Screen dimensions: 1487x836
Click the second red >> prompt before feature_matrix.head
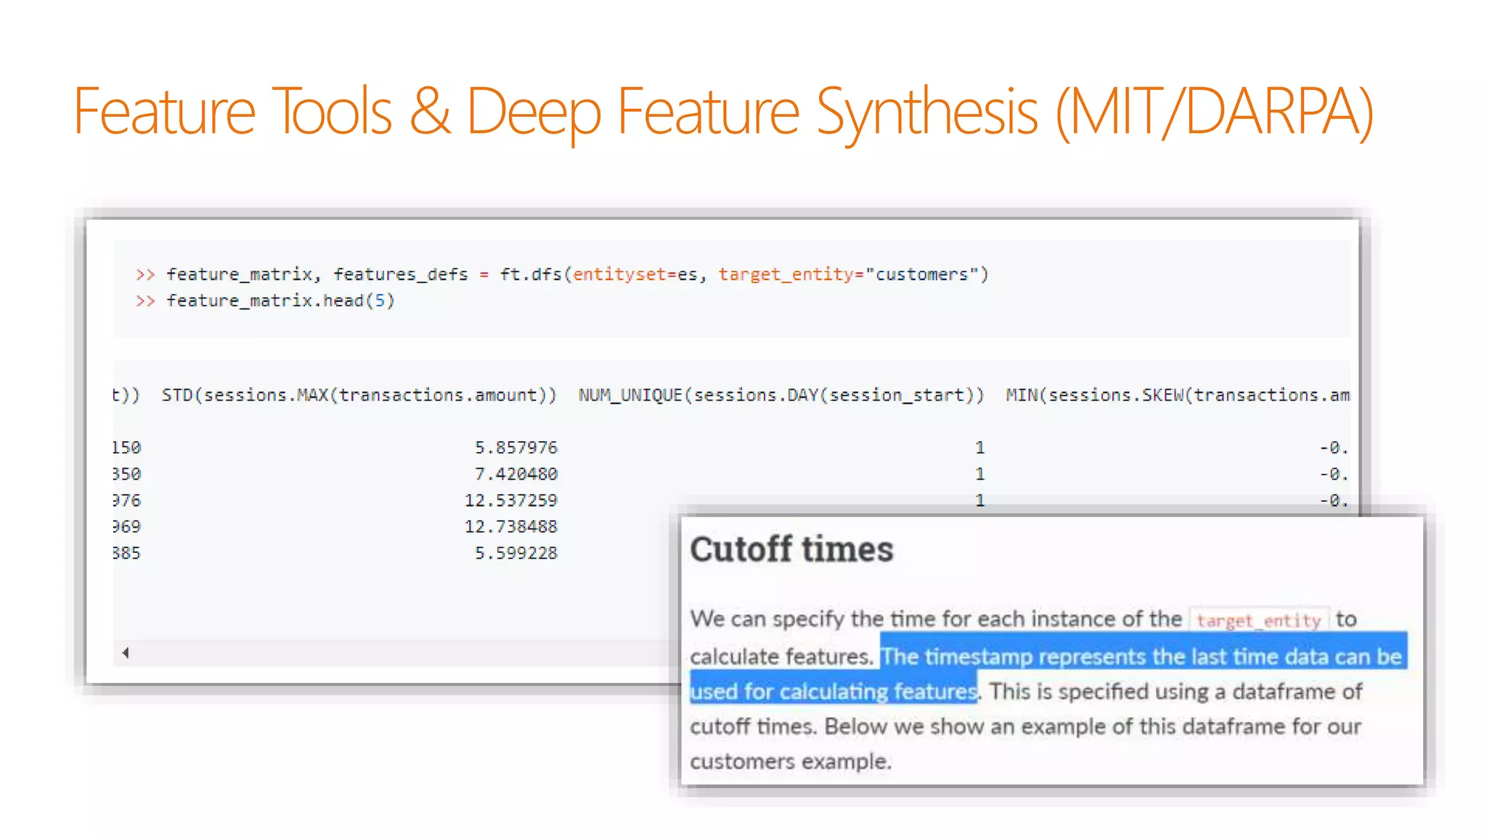[145, 300]
